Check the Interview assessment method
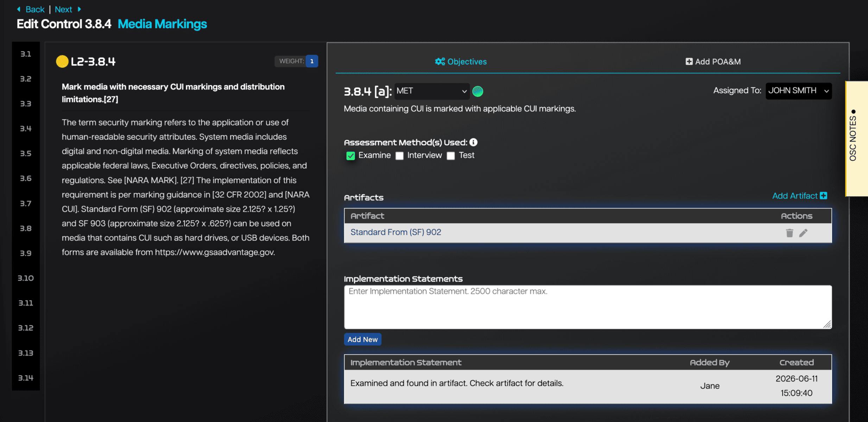 click(399, 156)
